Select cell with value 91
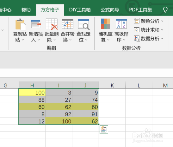 pyautogui.click(x=85, y=114)
